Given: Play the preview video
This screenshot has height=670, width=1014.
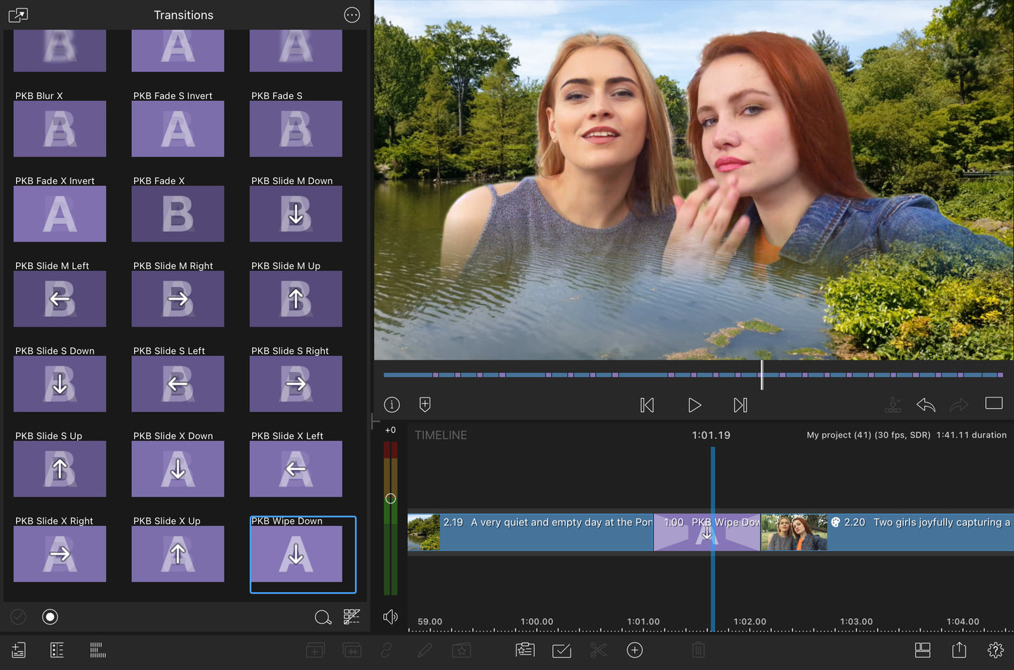Looking at the screenshot, I should point(694,405).
